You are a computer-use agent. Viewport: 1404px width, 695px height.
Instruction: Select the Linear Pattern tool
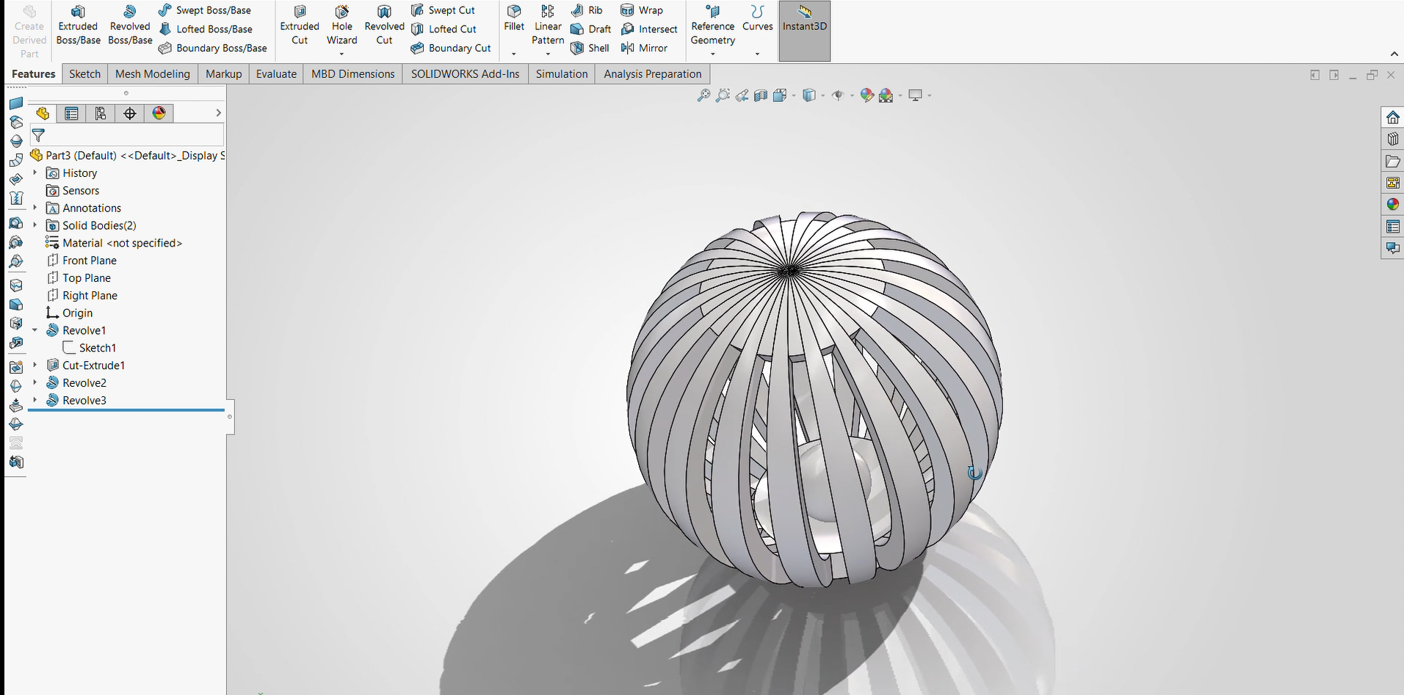pyautogui.click(x=548, y=24)
